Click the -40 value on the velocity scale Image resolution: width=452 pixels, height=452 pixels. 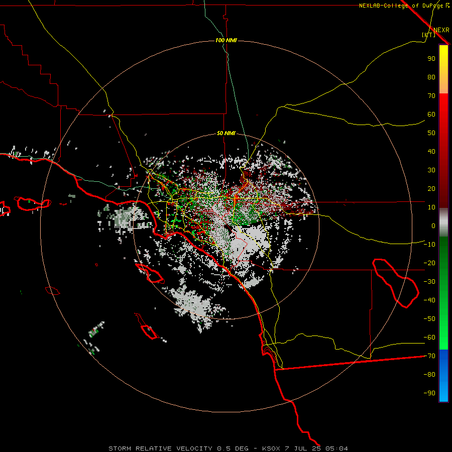tap(429, 300)
